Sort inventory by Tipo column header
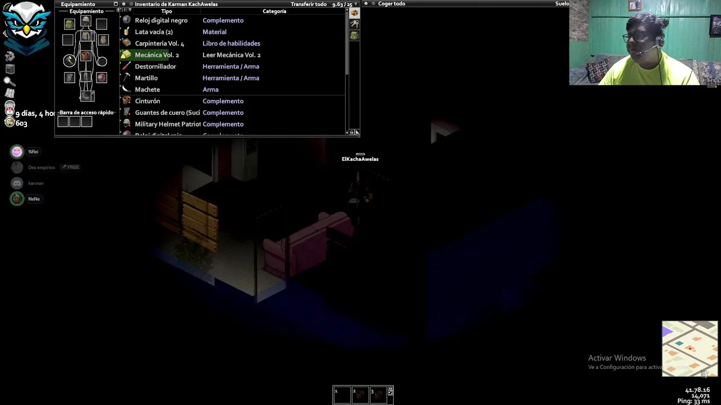Image resolution: width=721 pixels, height=405 pixels. [x=167, y=11]
